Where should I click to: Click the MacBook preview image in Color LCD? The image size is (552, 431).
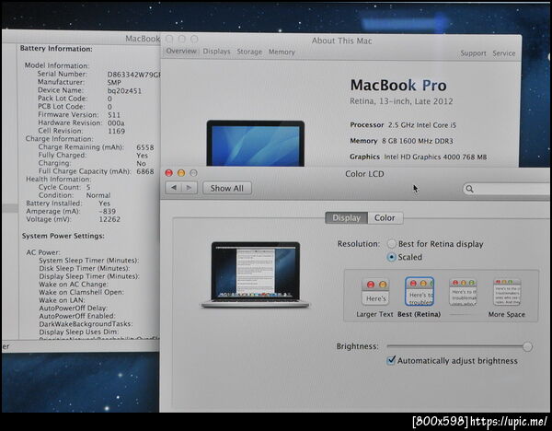256,274
